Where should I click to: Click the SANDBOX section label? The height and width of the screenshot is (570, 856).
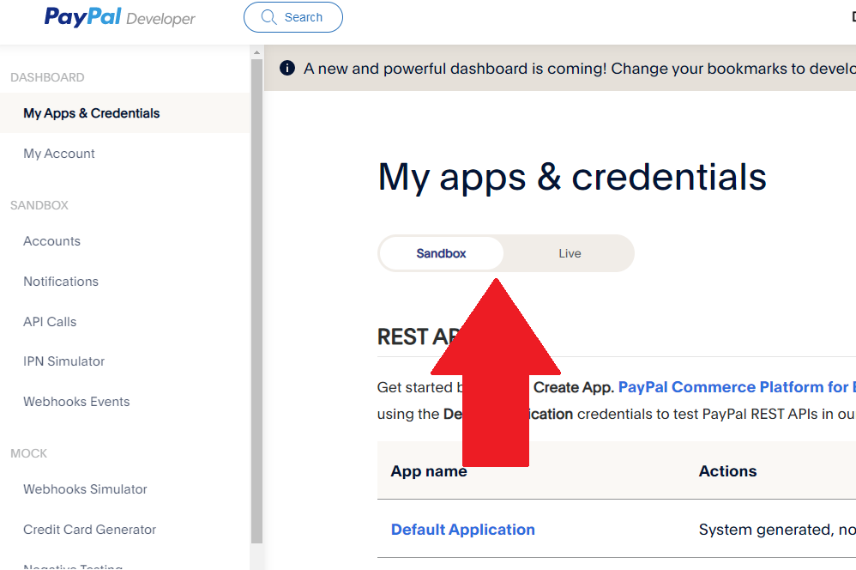pyautogui.click(x=39, y=205)
